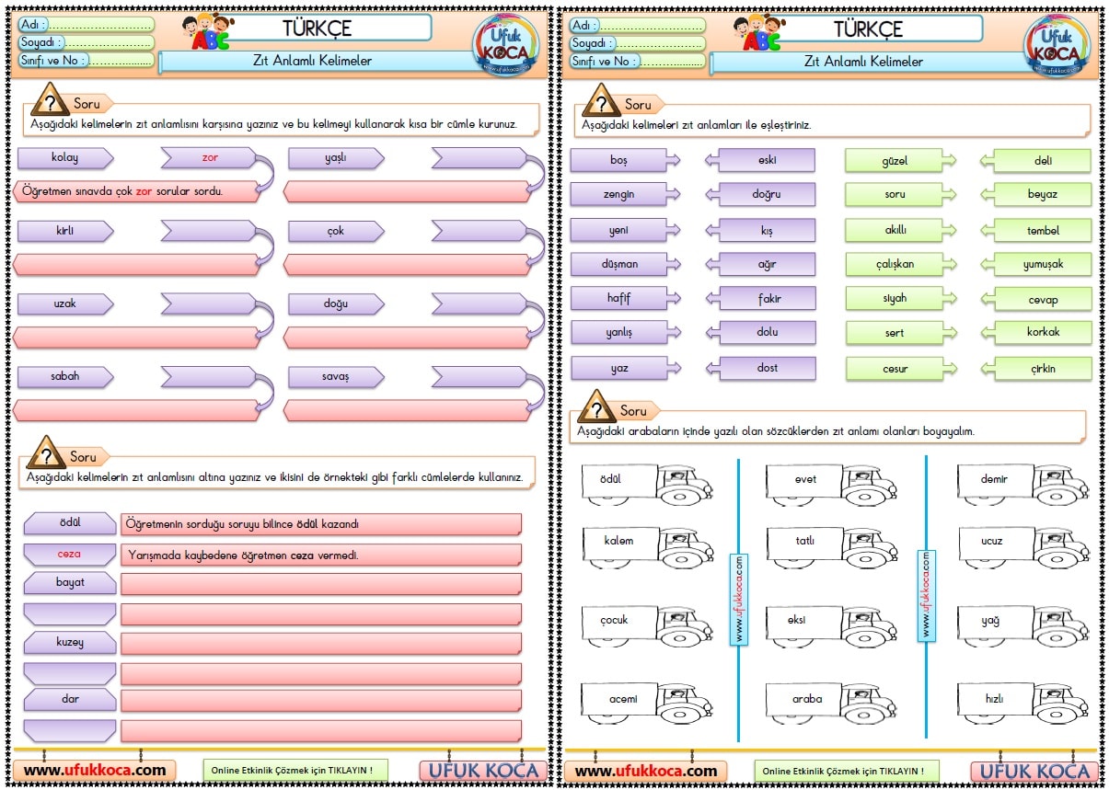
Task: Click the question mark icon above the matching exercise
Action: click(x=602, y=100)
